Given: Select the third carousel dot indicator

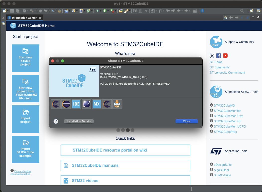Looking at the screenshot, I should [128, 130].
